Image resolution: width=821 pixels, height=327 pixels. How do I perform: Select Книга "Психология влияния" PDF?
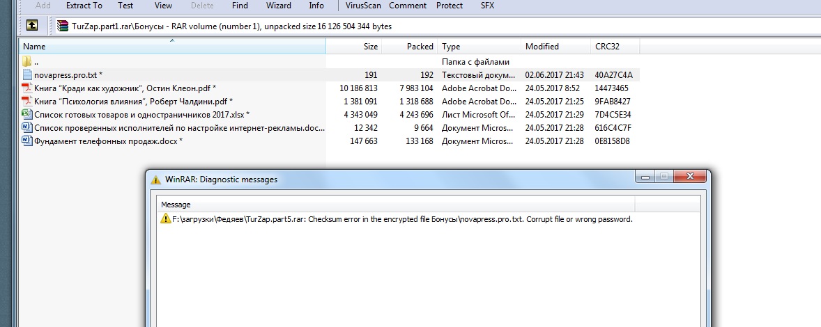pyautogui.click(x=330, y=101)
